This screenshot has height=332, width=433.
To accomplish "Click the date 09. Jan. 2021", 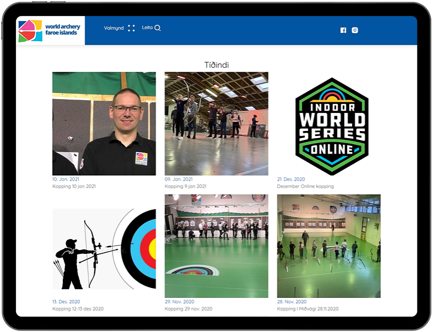I will [178, 179].
